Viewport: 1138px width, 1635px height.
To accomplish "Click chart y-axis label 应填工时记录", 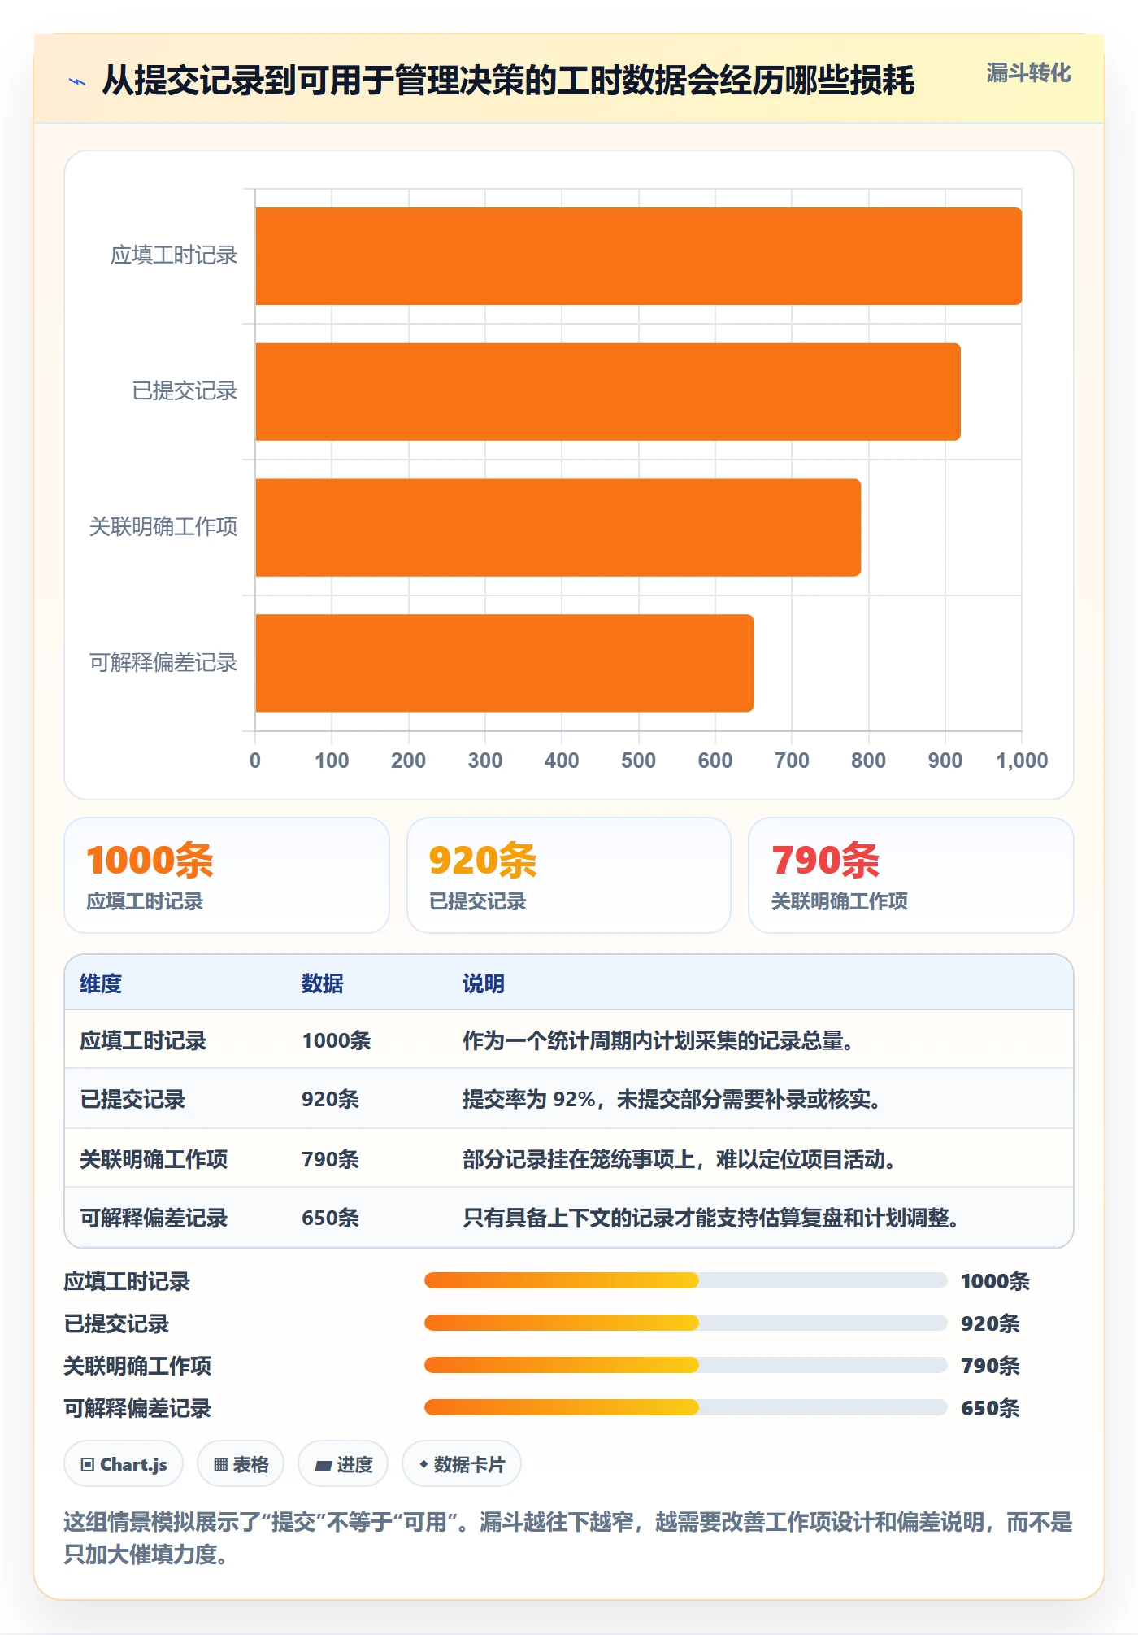I will pyautogui.click(x=174, y=255).
